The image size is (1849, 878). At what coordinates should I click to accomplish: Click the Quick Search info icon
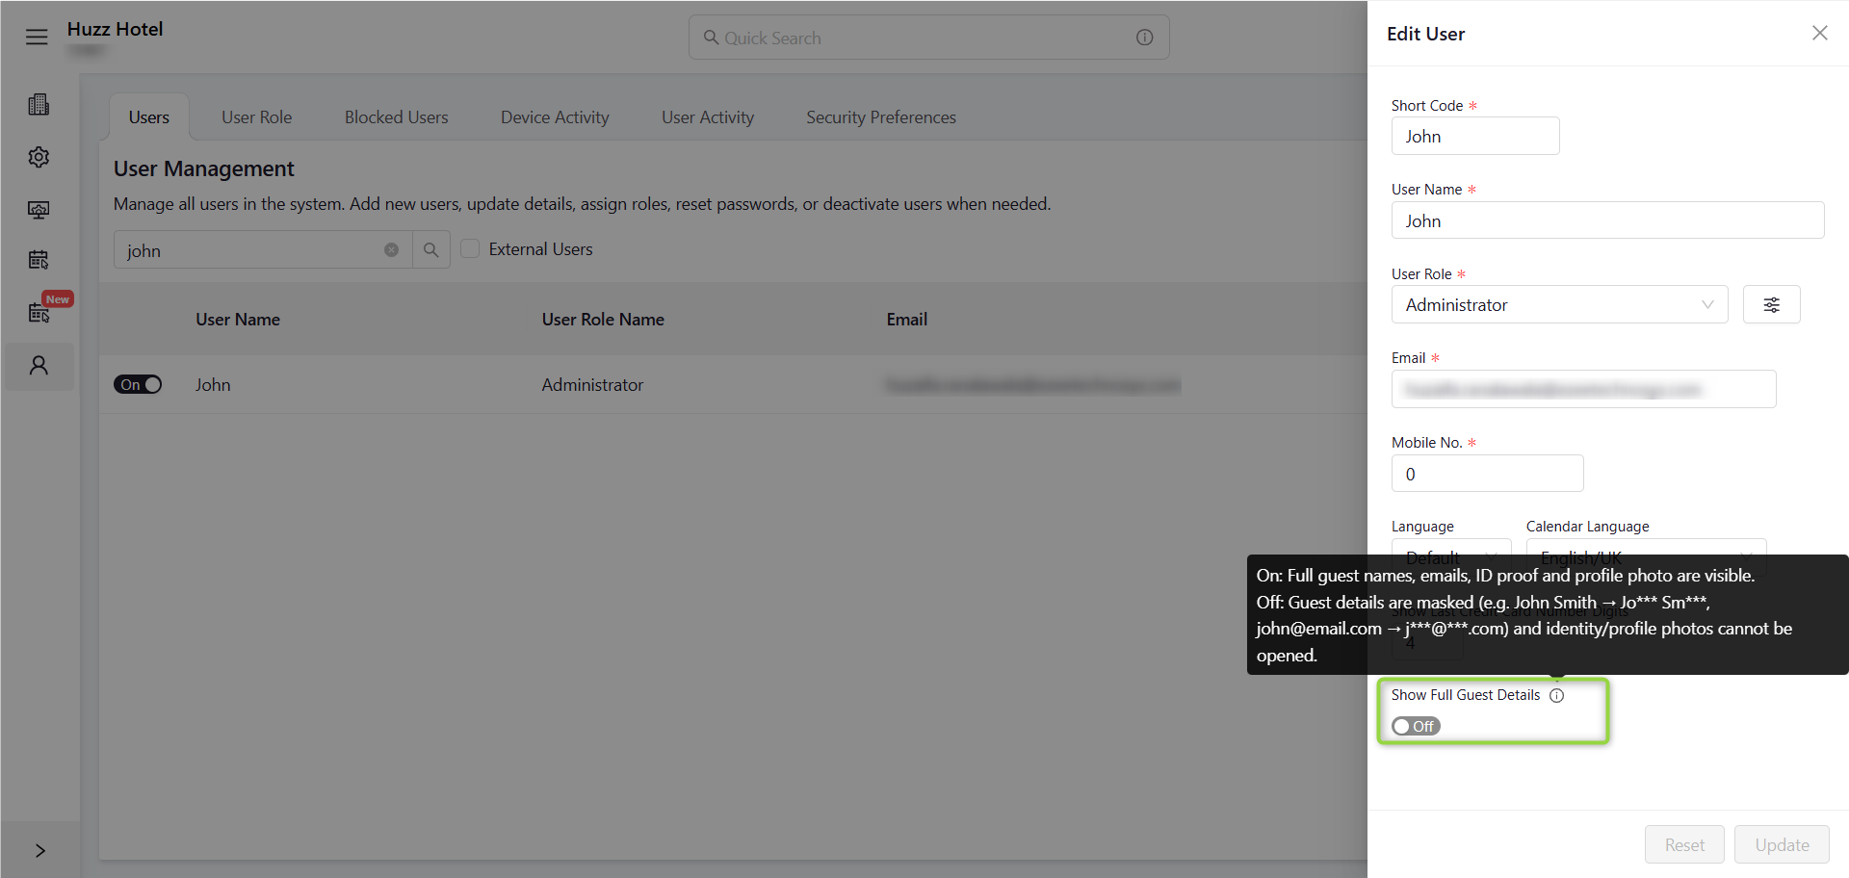(x=1144, y=38)
